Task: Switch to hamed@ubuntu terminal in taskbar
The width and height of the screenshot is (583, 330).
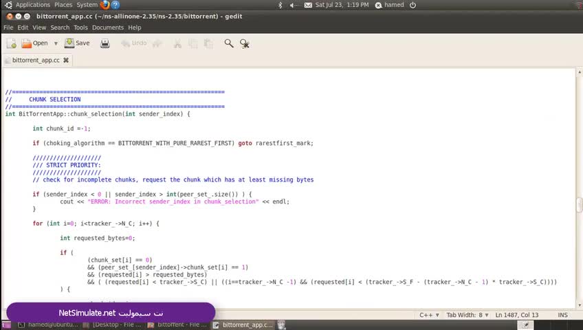Action: [48, 324]
